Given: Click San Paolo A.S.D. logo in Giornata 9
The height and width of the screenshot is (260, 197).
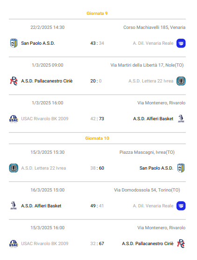Looking at the screenshot, I should [x=14, y=43].
